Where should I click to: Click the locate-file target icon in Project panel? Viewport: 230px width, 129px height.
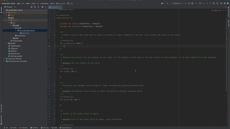point(31,7)
